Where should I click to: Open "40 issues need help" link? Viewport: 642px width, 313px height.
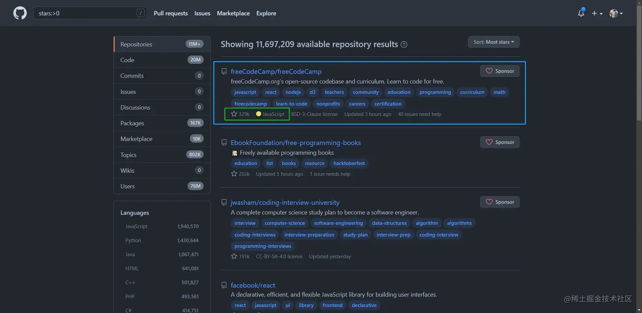click(420, 114)
